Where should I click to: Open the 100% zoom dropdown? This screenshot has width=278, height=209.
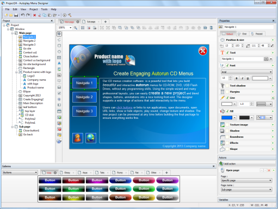point(70,28)
